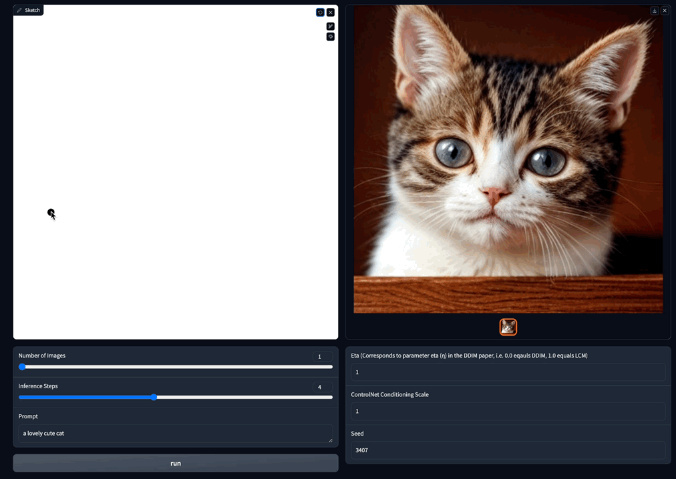
Task: Click the "Inference Steps" label
Action: pos(38,386)
